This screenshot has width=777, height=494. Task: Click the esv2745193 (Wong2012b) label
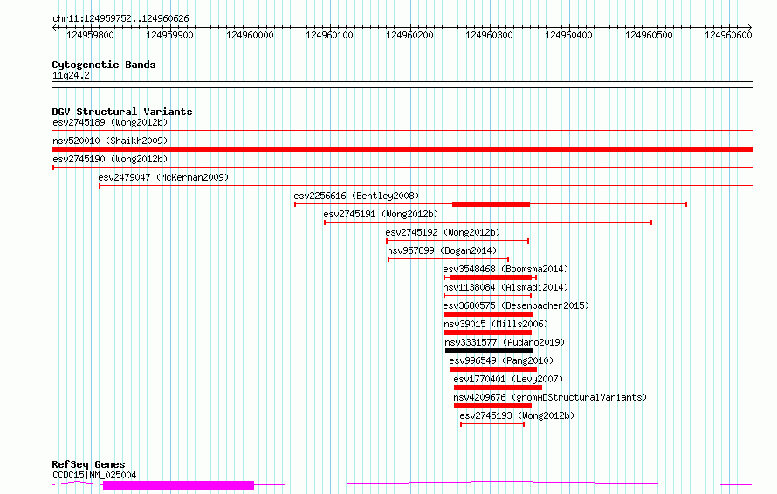[517, 415]
